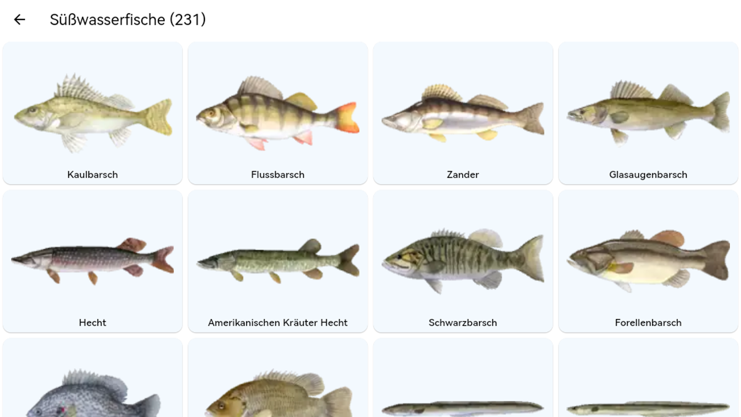
Task: Select Amerikanischen Kräuter Hecht card
Action: pos(278,261)
